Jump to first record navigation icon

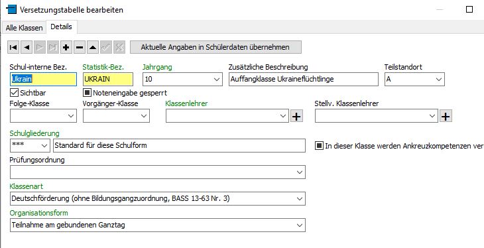coord(13,47)
